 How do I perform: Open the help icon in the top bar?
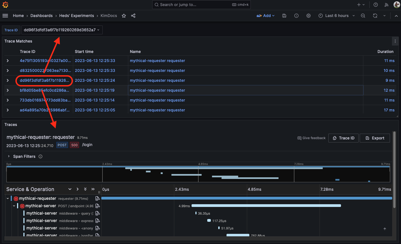376,5
